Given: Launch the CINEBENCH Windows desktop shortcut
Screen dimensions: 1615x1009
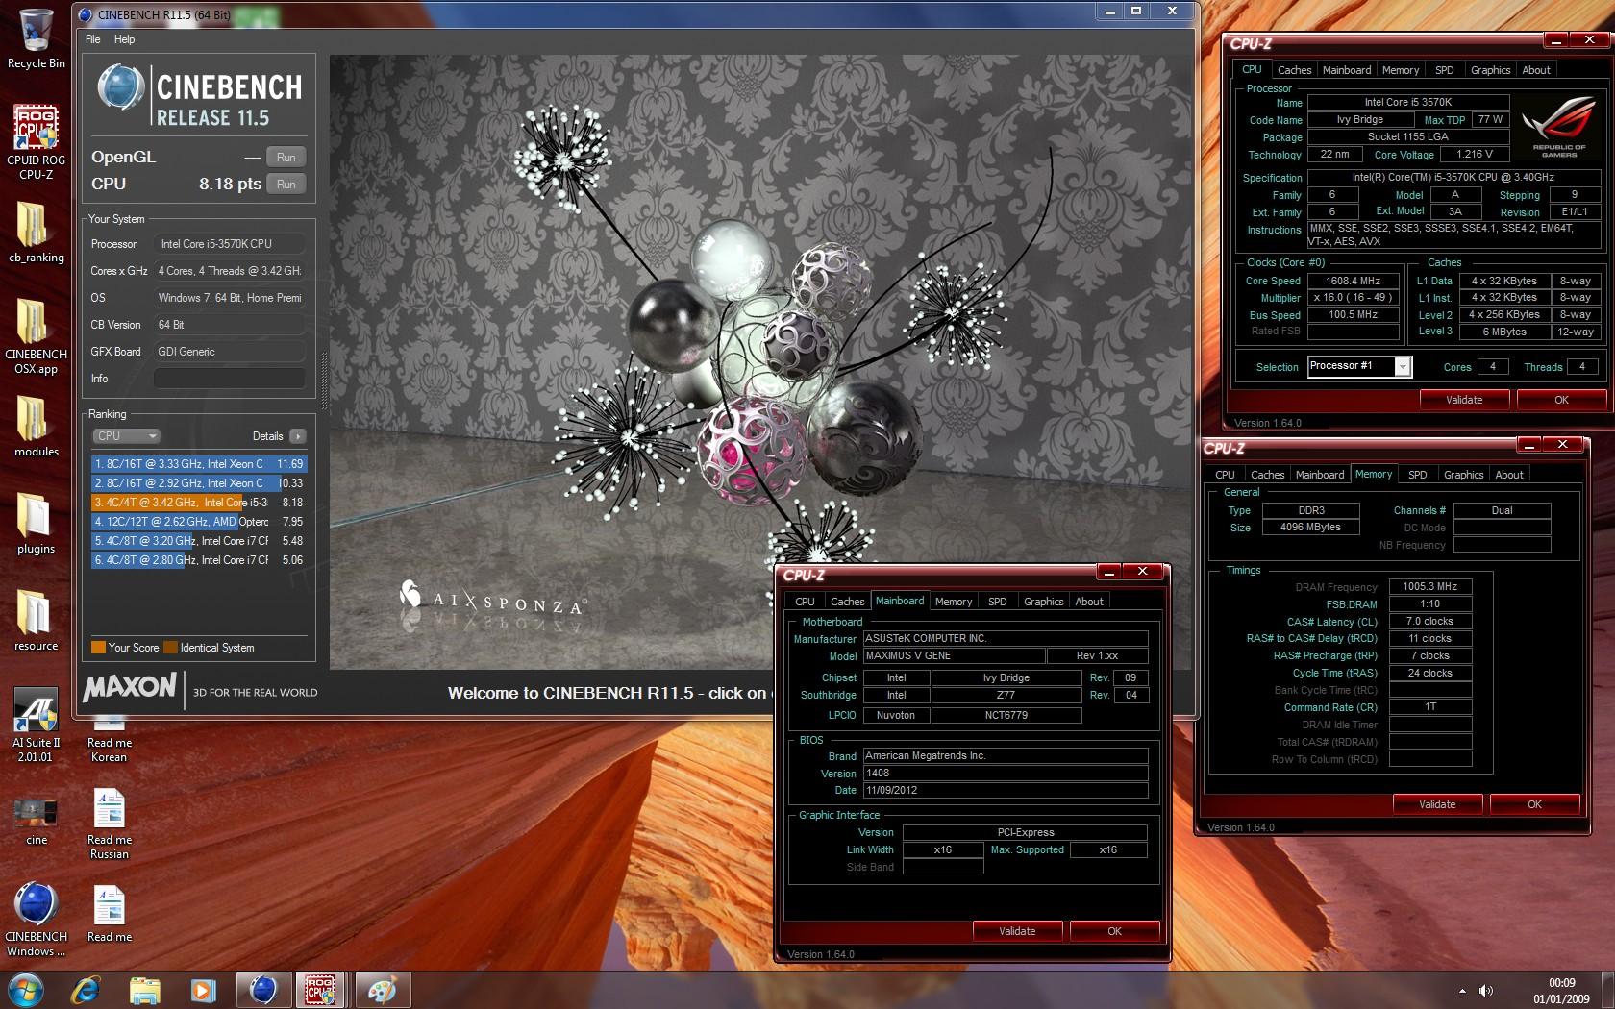Looking at the screenshot, I should tap(36, 919).
